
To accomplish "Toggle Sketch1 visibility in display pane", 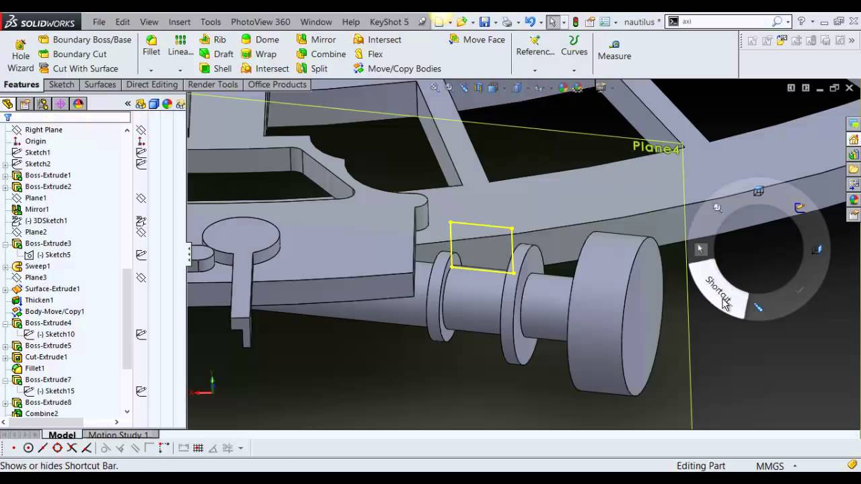I will (x=141, y=153).
